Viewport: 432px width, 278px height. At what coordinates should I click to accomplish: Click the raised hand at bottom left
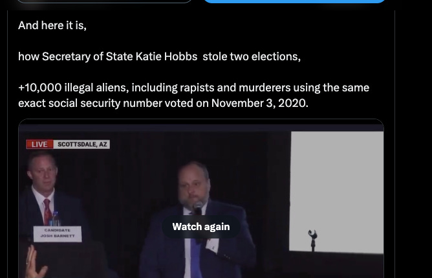tap(35, 262)
